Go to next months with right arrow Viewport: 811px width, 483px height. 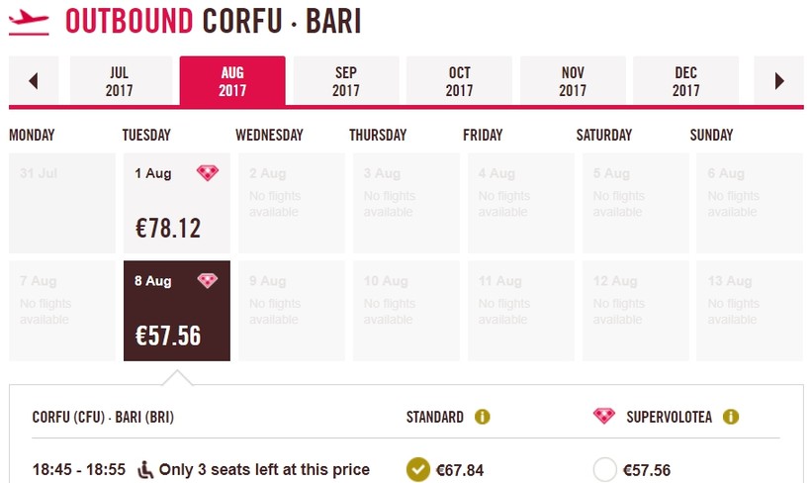[x=779, y=81]
